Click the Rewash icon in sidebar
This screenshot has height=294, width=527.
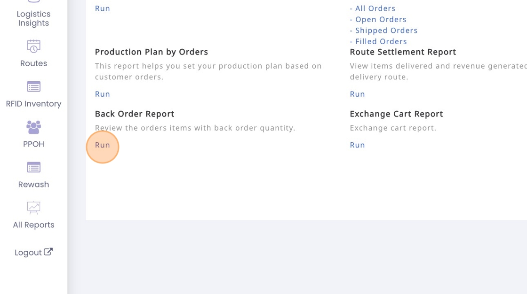click(x=33, y=168)
